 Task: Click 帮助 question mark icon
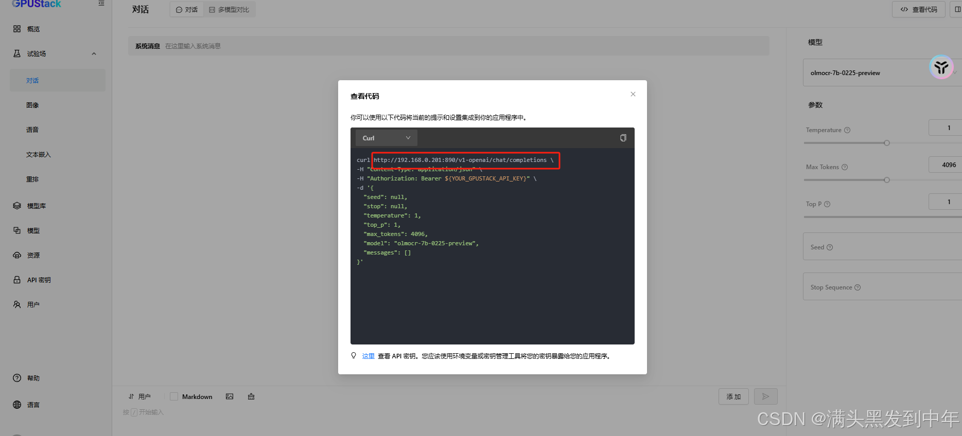17,378
